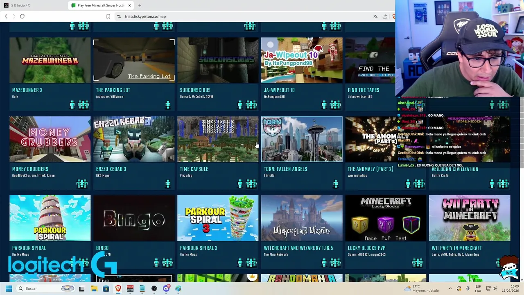This screenshot has height=295, width=524.
Task: Choose single-player icon for Time Capsule
Action: coord(240,184)
